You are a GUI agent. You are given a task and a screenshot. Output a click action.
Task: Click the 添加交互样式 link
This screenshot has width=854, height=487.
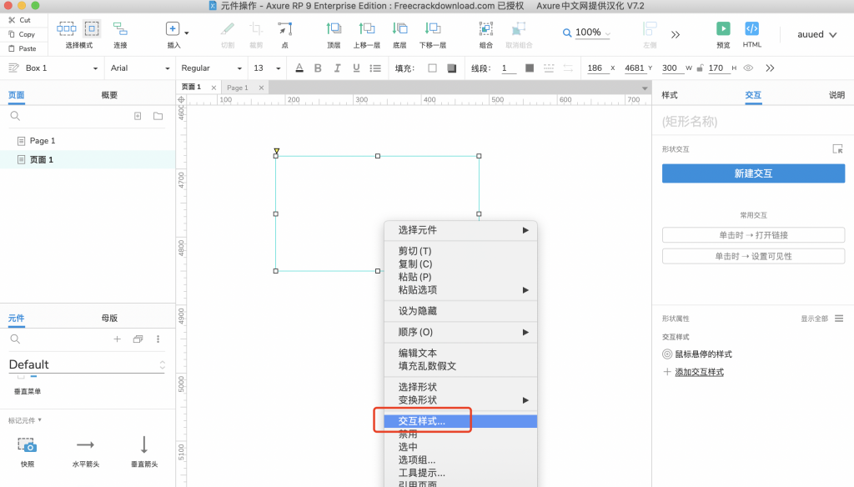pyautogui.click(x=699, y=372)
